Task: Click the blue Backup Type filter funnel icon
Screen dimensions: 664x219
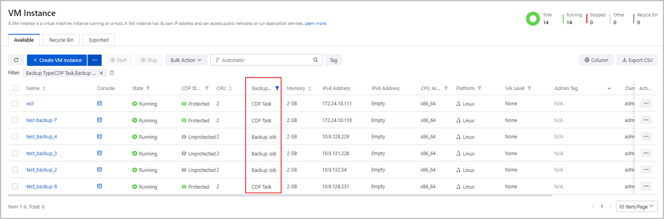Action: tap(276, 88)
